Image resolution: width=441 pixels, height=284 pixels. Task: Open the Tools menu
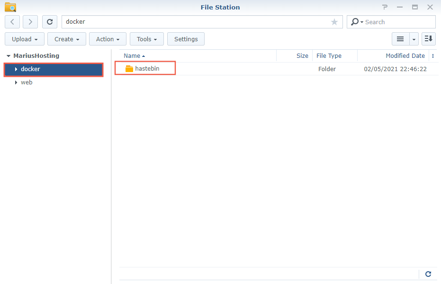[146, 38]
